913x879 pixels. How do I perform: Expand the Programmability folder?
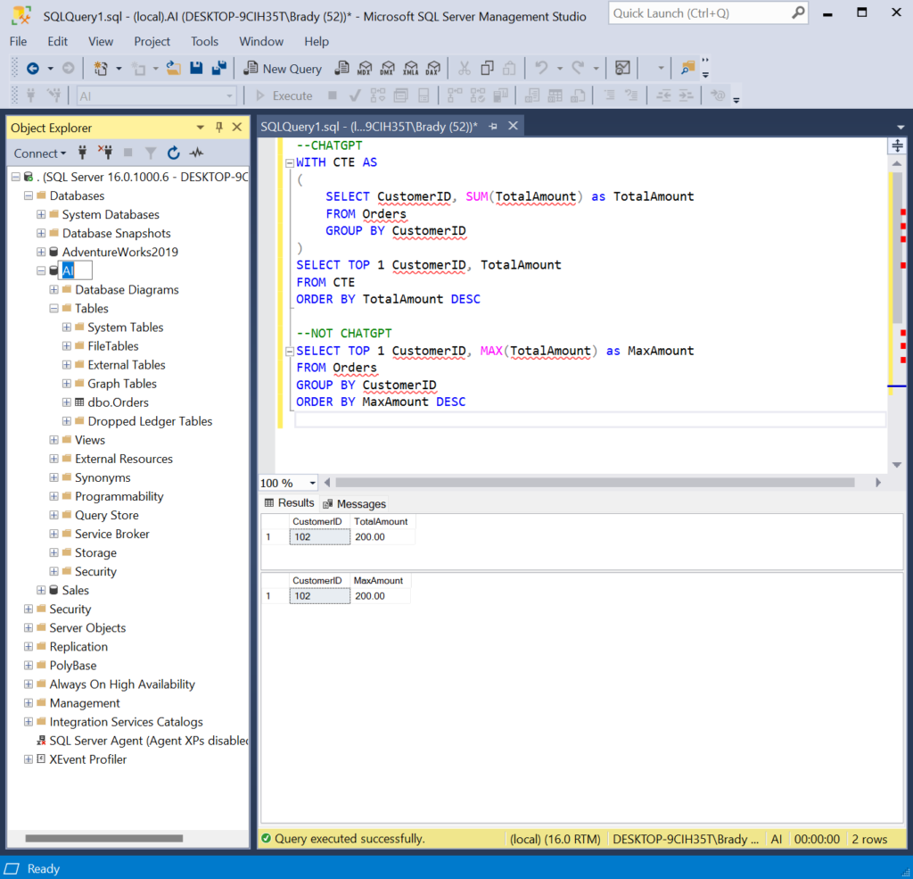(53, 496)
